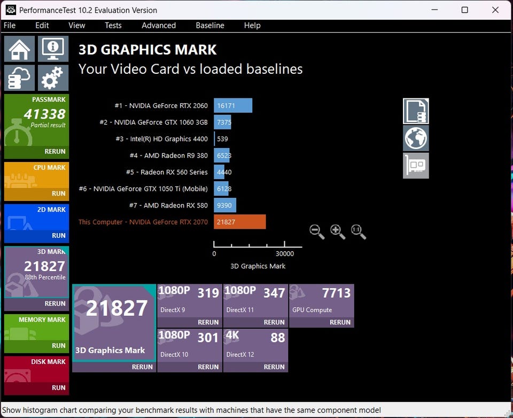
Task: Click the orange This Computer bar 21827
Action: pos(240,222)
